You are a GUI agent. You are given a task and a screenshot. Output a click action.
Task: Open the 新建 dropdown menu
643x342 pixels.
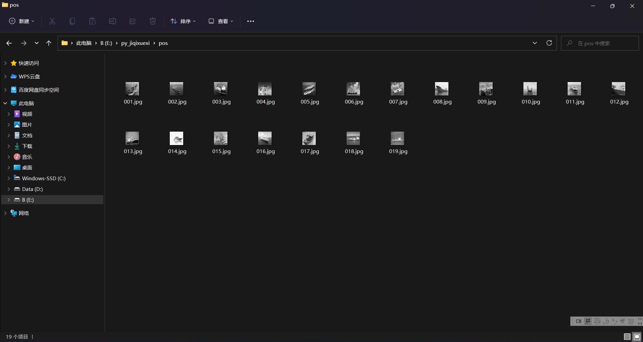click(x=21, y=21)
